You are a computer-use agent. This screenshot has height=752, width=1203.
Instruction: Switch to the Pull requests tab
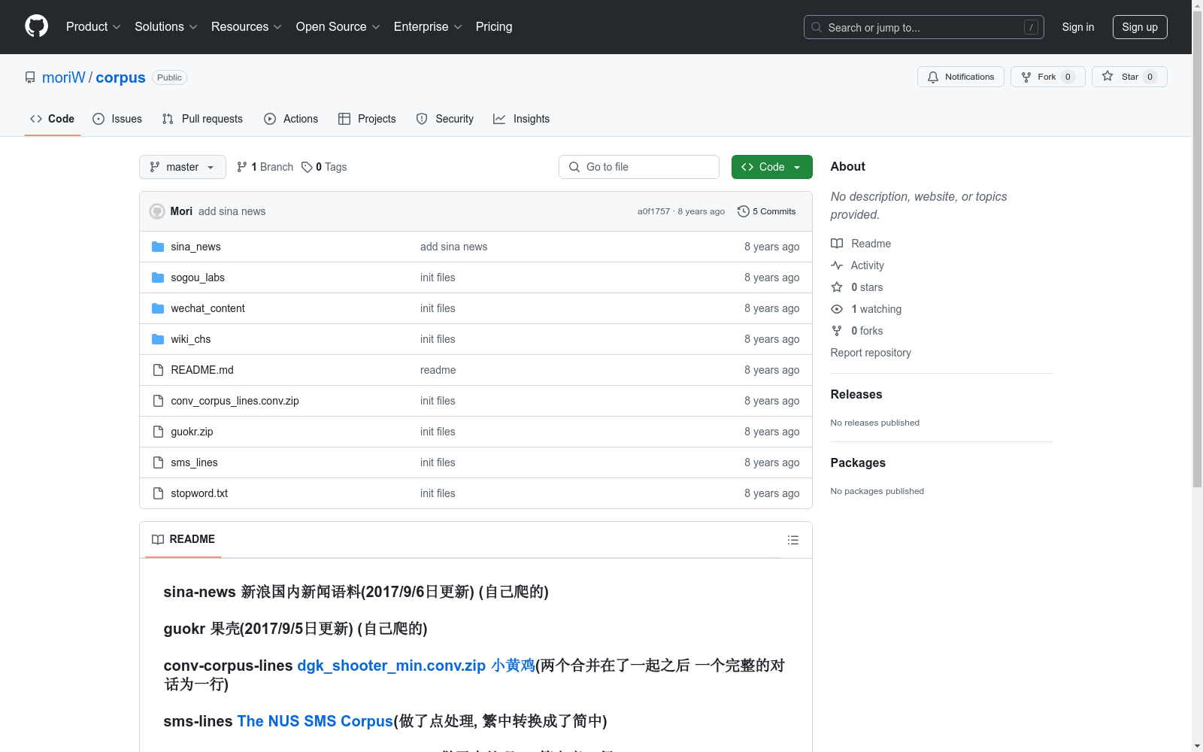click(202, 119)
